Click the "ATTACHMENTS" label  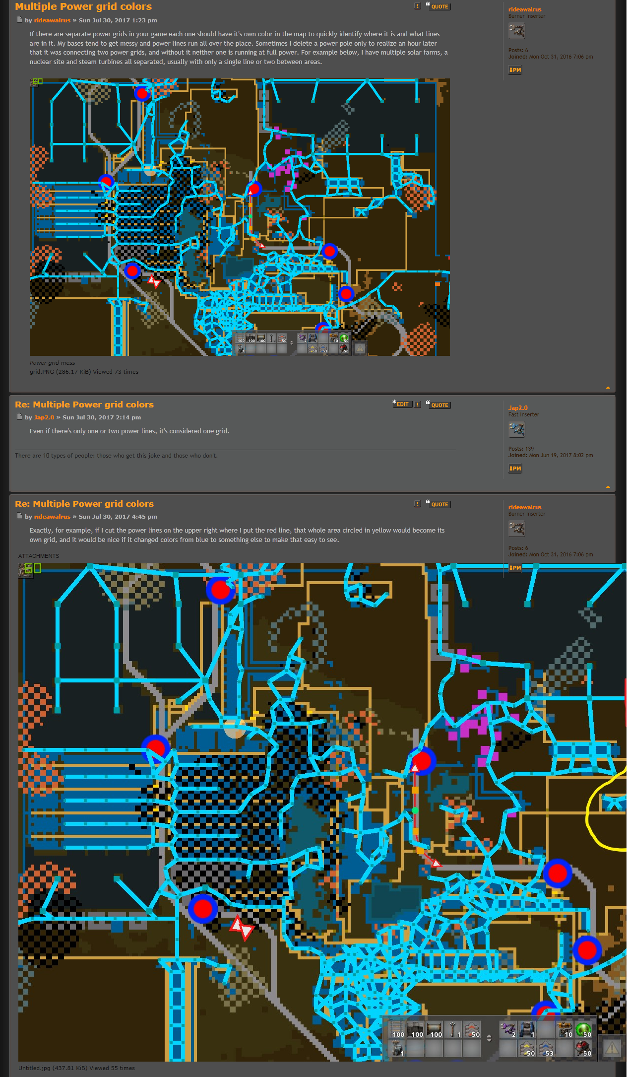click(x=39, y=556)
